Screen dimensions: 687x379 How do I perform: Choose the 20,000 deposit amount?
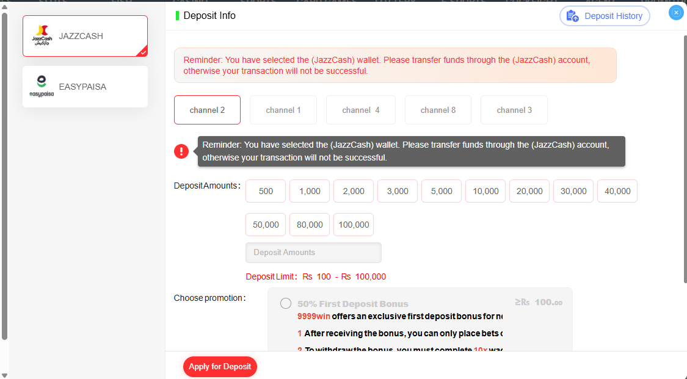pos(529,191)
